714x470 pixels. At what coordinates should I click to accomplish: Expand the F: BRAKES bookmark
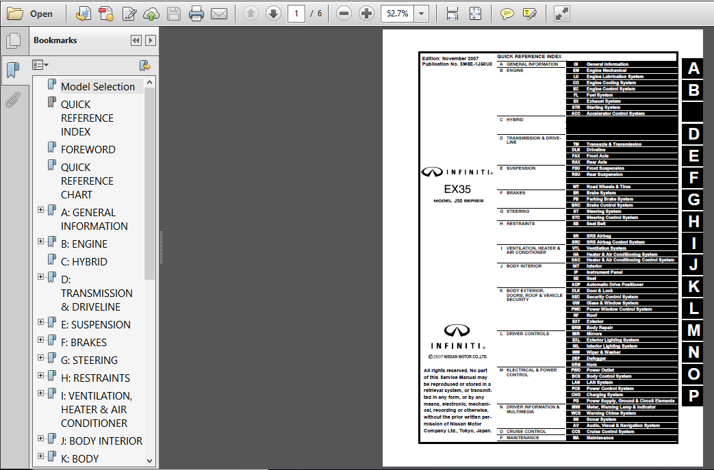[x=40, y=339]
